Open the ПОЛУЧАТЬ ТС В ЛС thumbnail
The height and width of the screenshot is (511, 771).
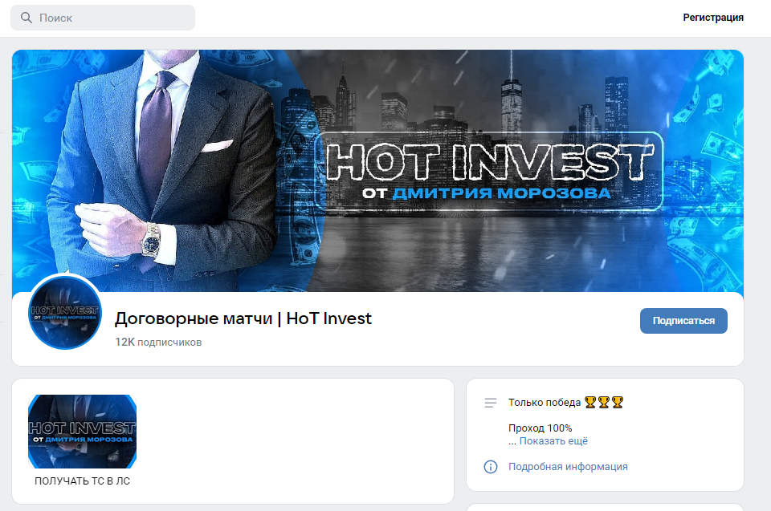point(82,432)
